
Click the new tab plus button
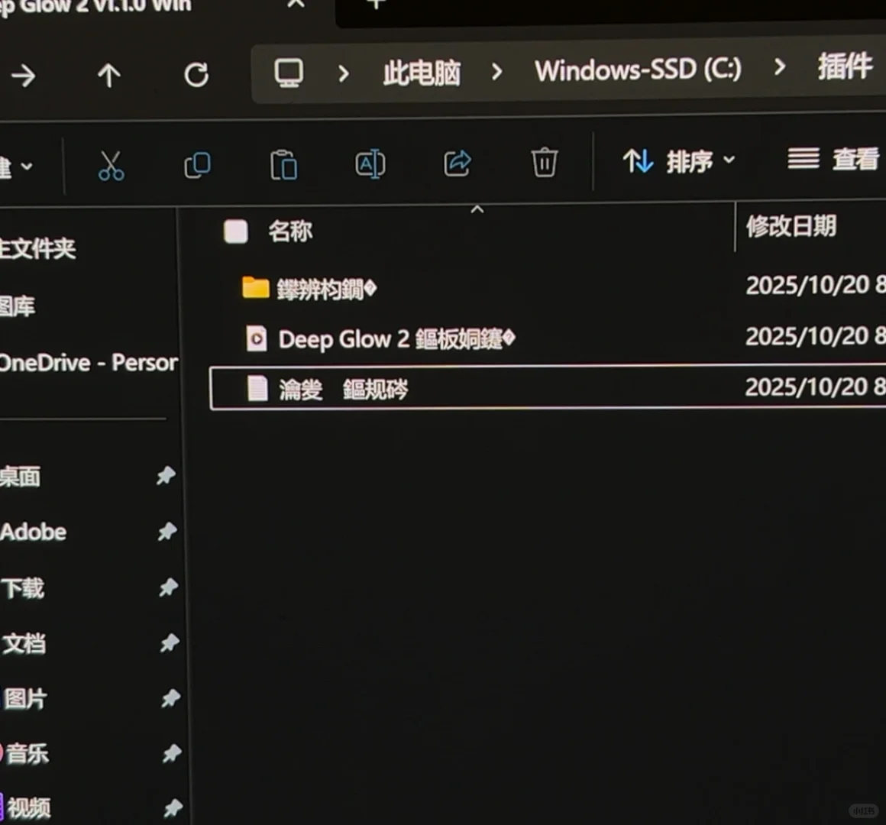pos(376,5)
